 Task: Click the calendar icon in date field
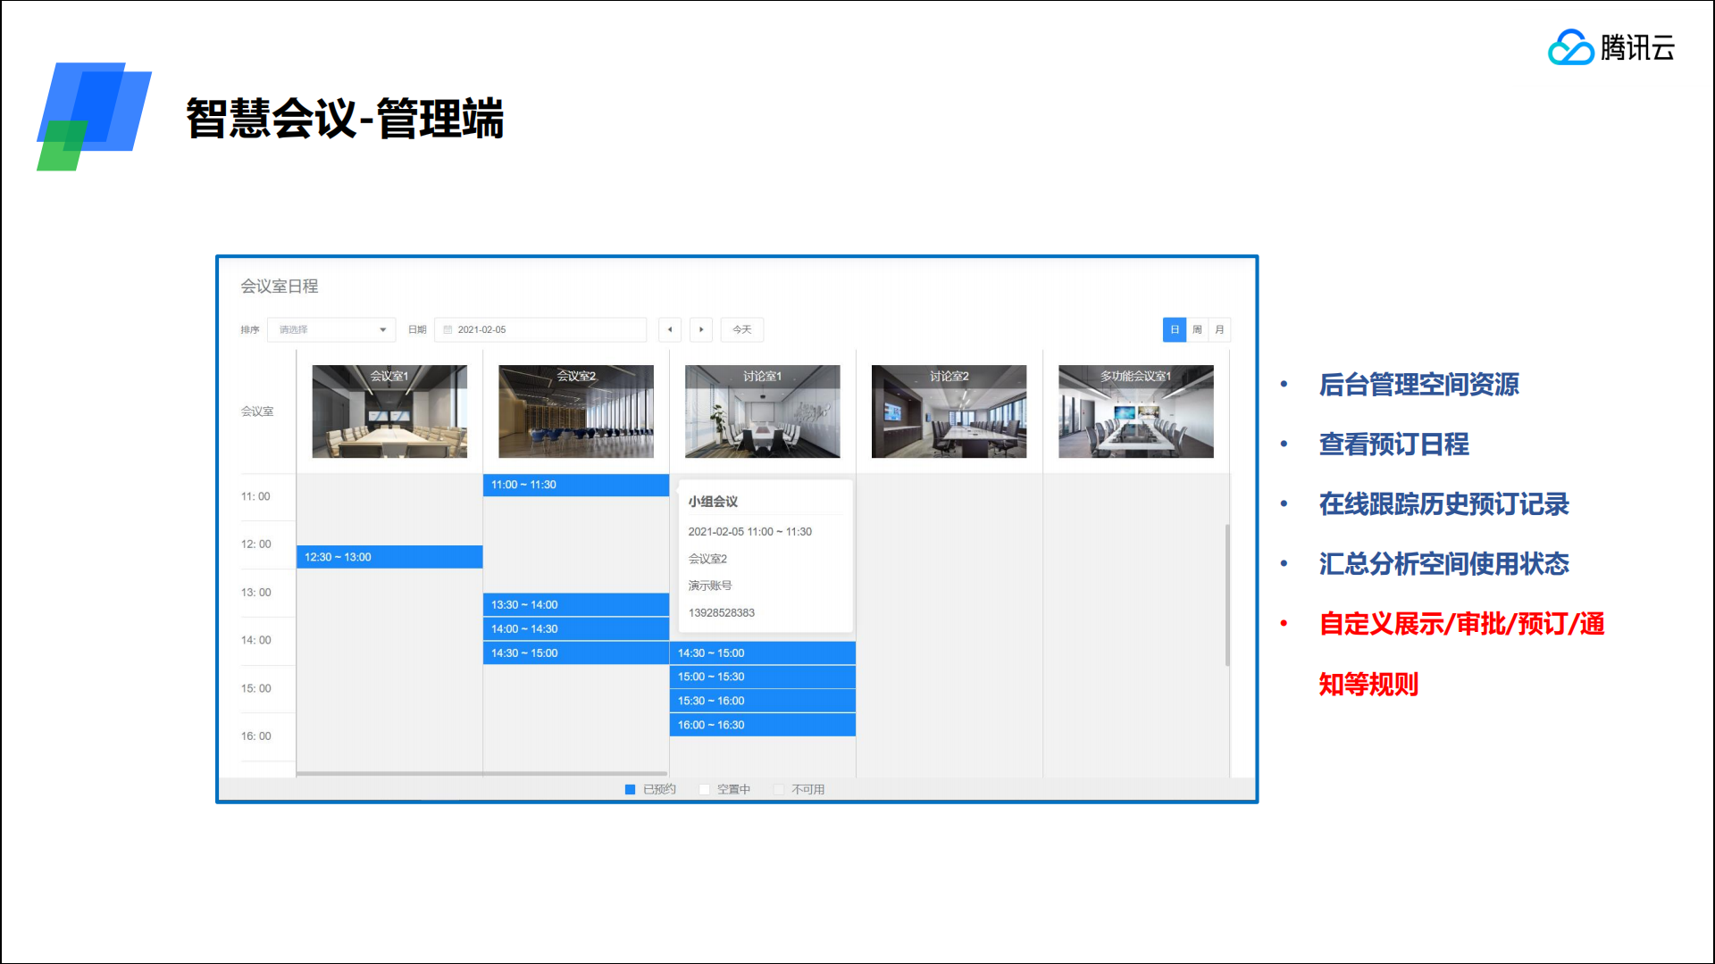(448, 329)
